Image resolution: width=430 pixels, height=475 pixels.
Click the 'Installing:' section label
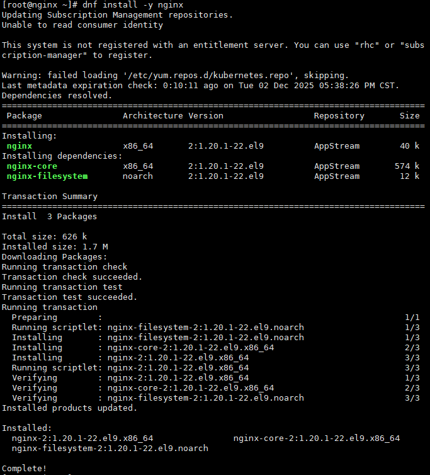[30, 135]
